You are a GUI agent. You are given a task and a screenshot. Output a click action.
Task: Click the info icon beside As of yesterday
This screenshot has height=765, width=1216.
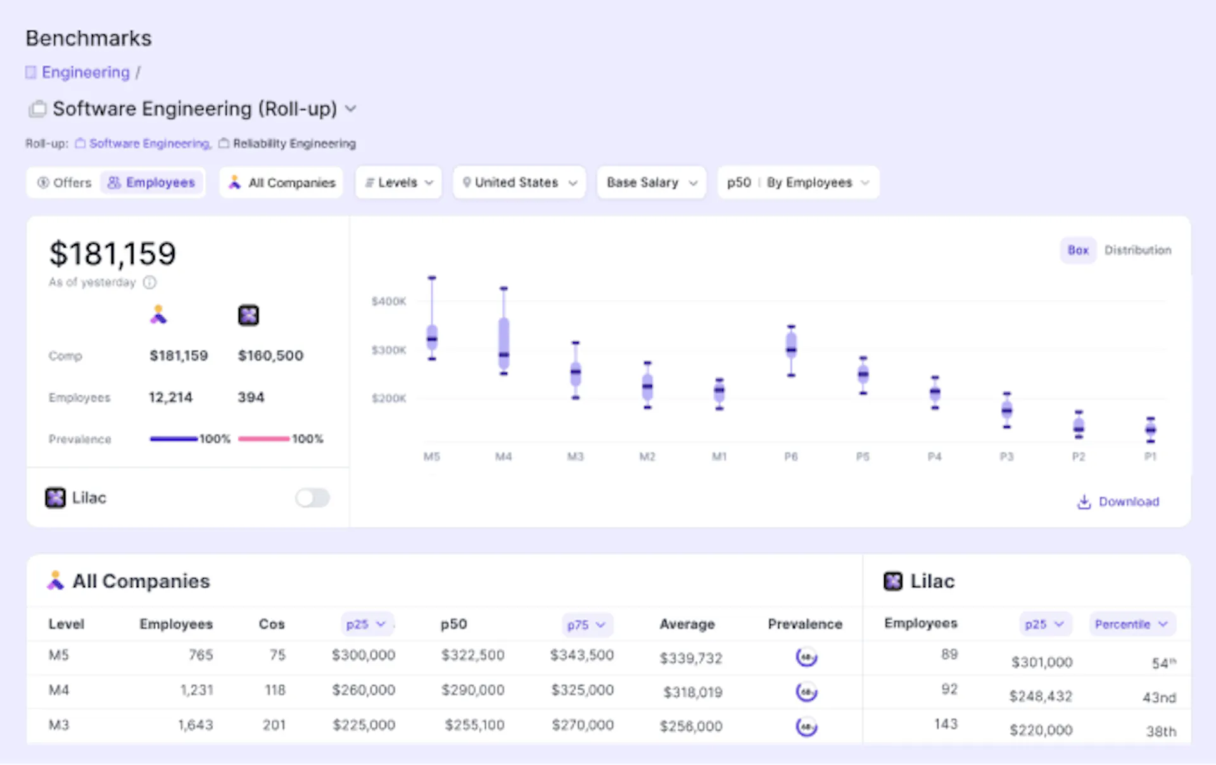(149, 282)
